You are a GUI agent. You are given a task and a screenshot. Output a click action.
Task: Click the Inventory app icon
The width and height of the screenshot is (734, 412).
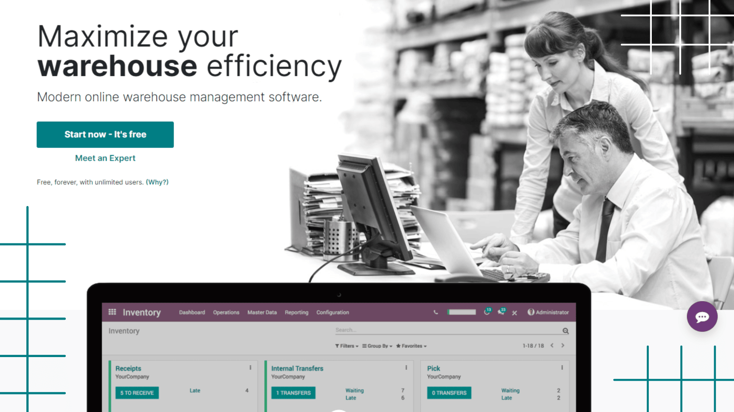click(x=111, y=312)
